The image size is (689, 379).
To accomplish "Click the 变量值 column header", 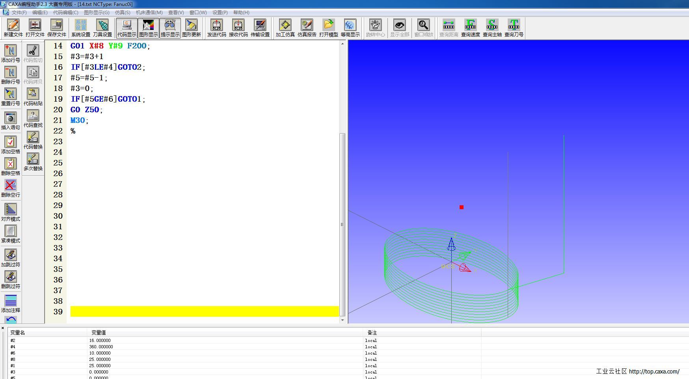I will [x=99, y=333].
